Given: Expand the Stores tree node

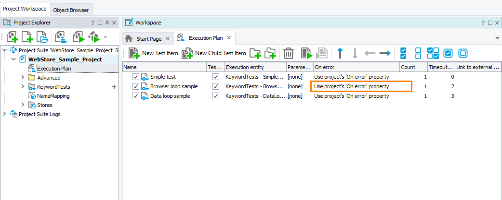Looking at the screenshot, I should 23,105.
